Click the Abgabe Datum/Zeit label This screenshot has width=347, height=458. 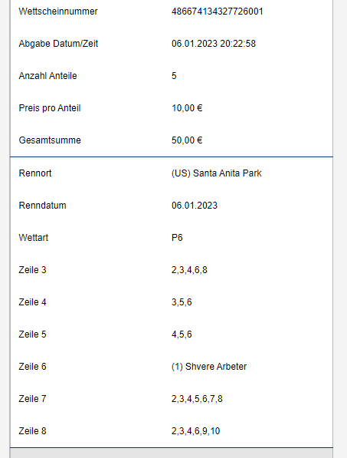click(58, 44)
